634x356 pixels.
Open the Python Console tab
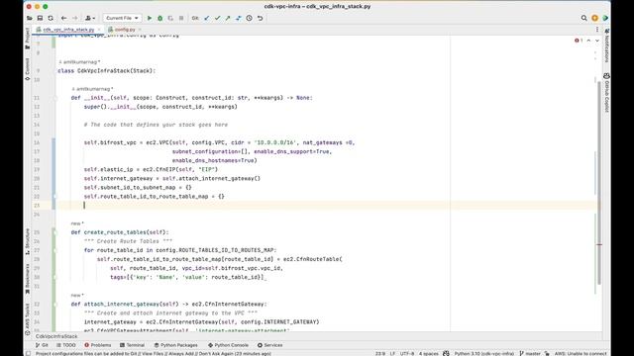pos(228,345)
